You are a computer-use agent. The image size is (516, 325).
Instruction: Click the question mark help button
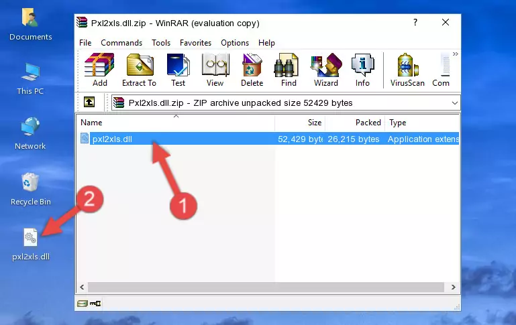click(x=415, y=22)
